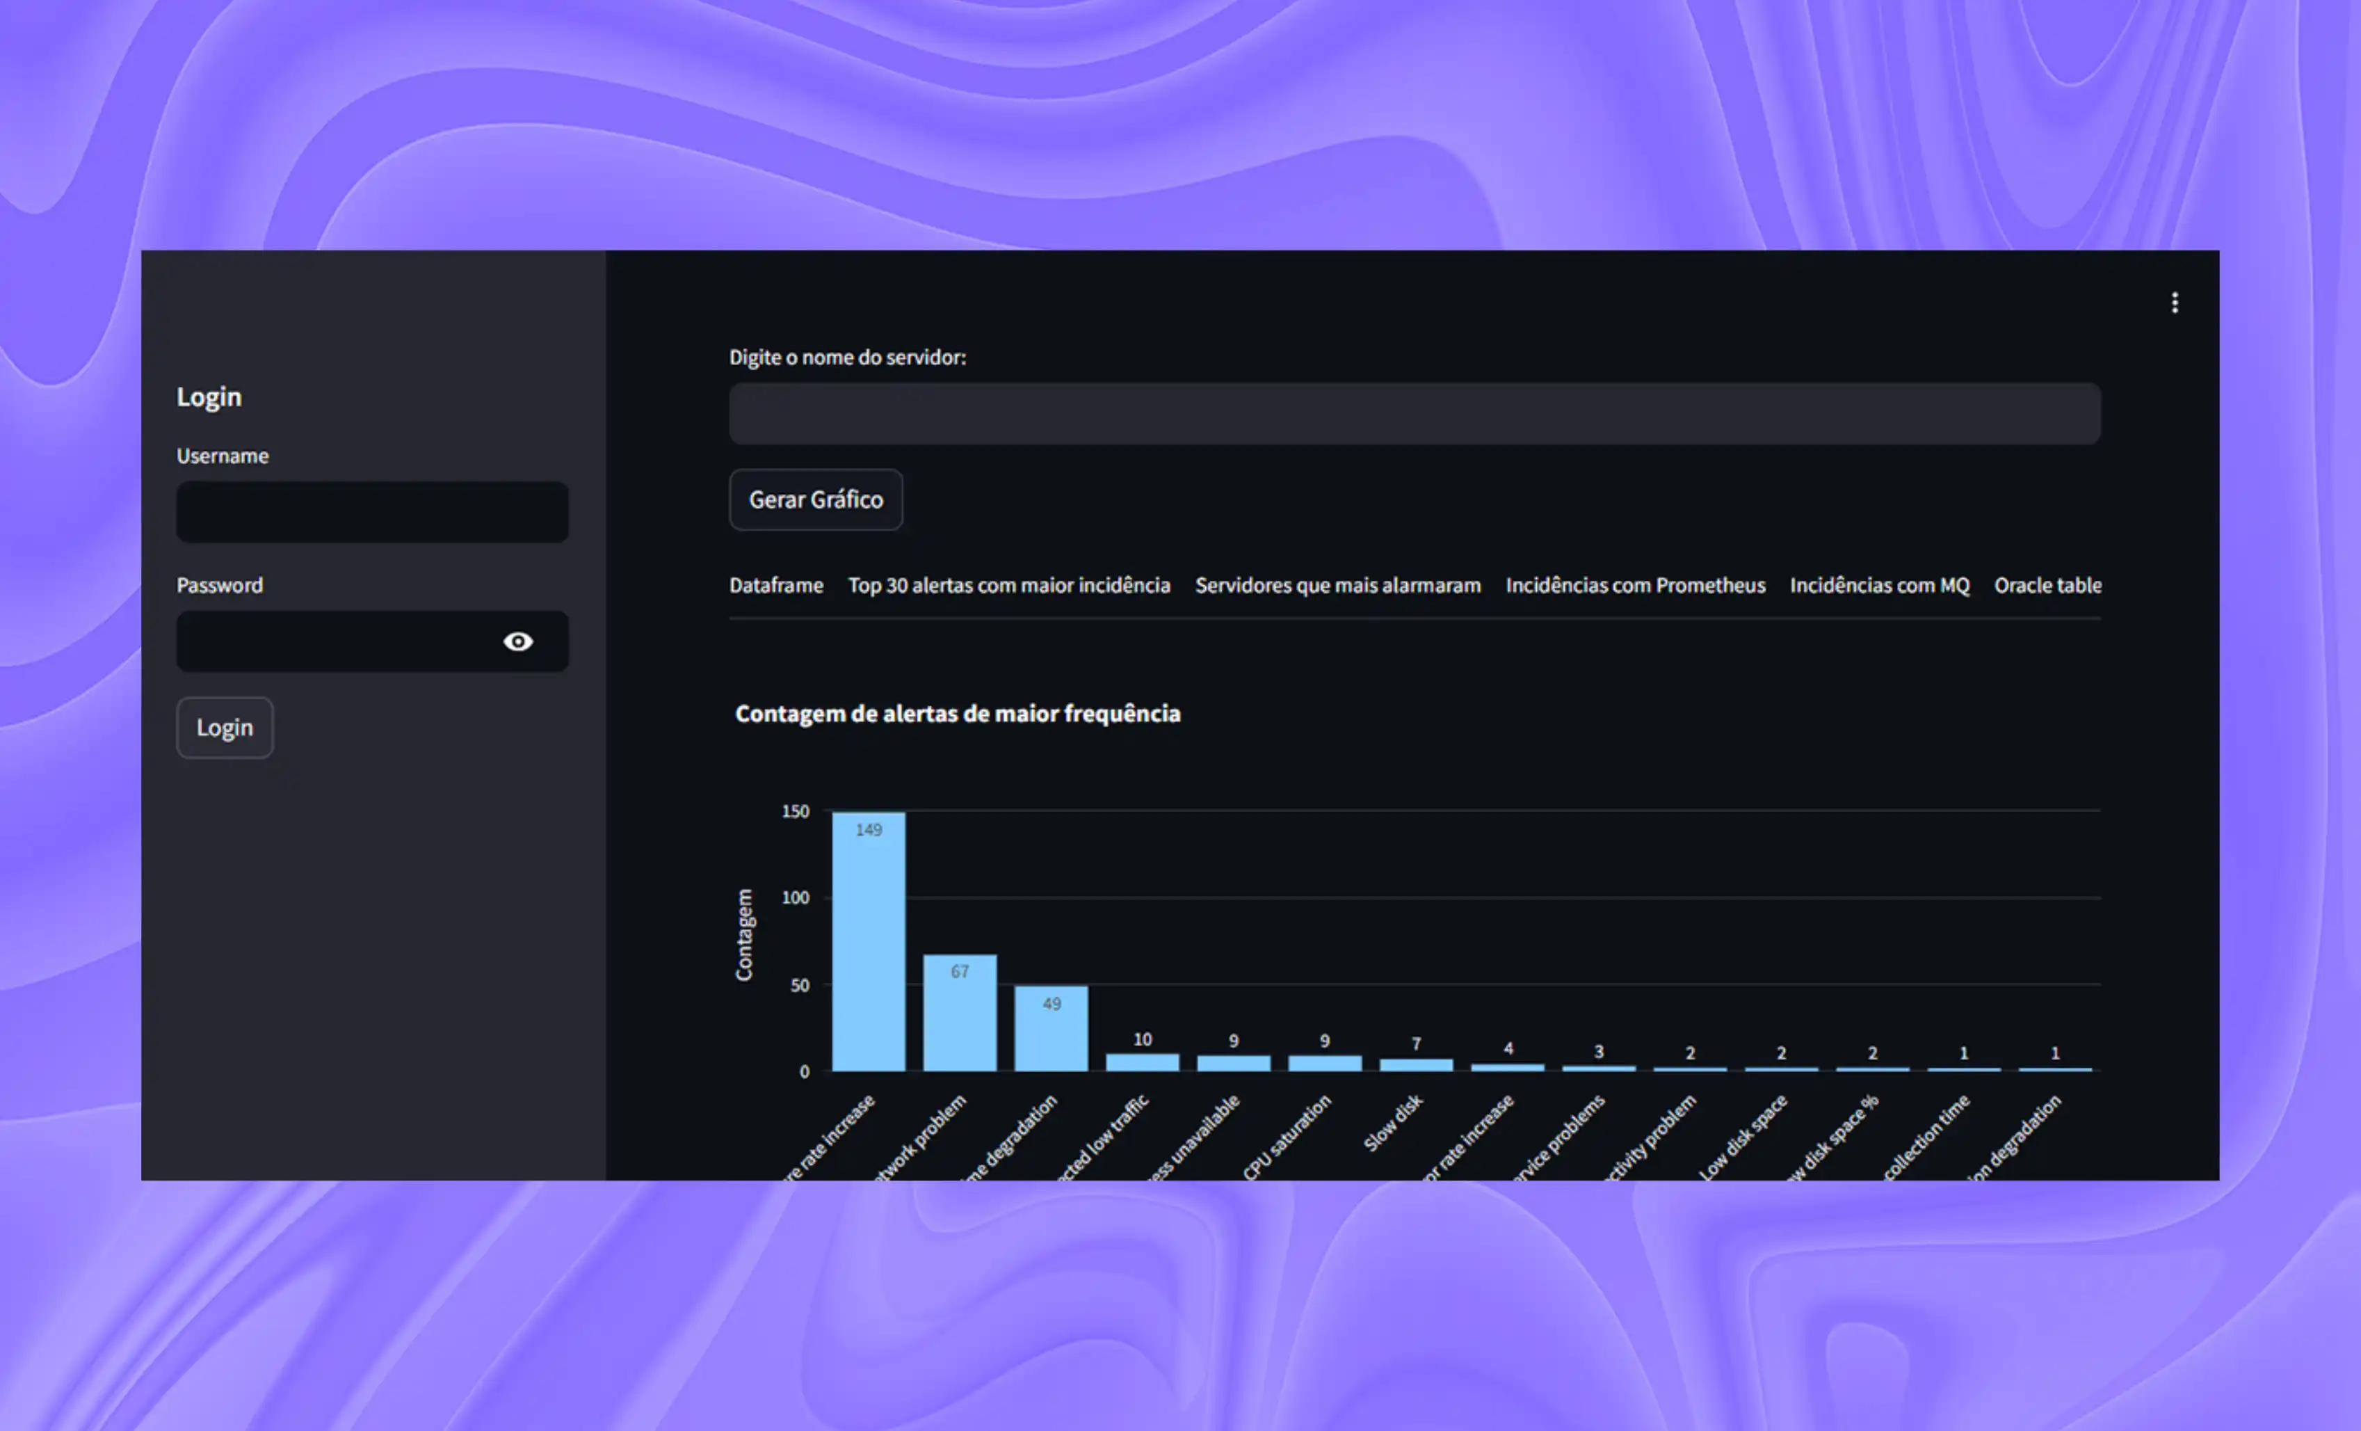
Task: Click the chart bar labeled 49
Action: (x=1051, y=1030)
